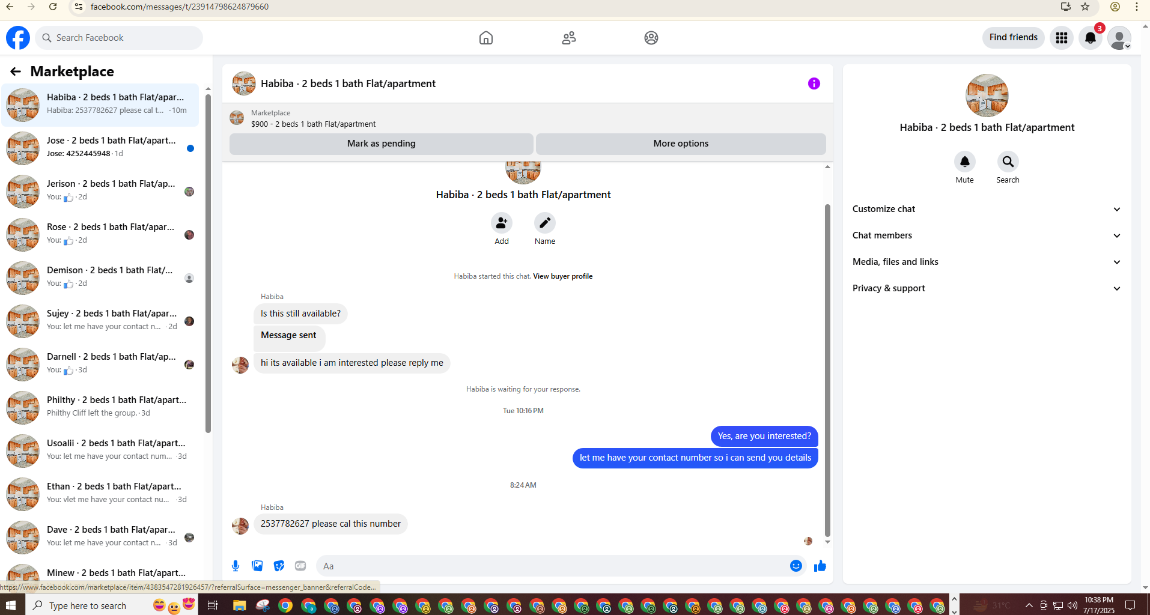This screenshot has width=1150, height=615.
Task: Open the Menu grid icon
Action: pos(1062,38)
